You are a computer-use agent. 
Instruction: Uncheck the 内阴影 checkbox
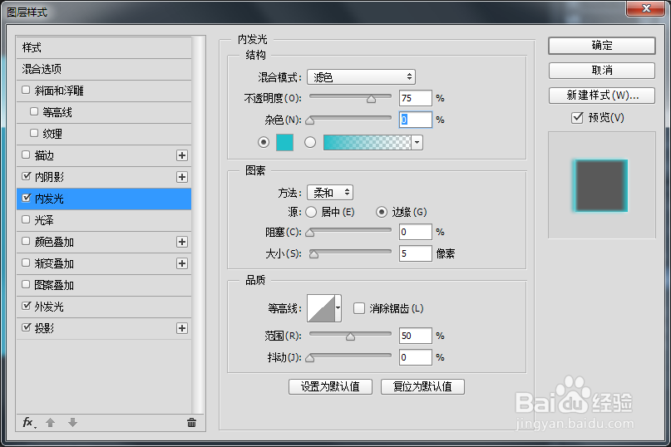(26, 176)
